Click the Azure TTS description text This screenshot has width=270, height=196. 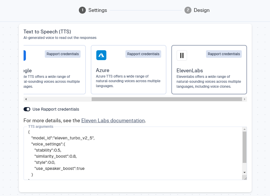pos(128,81)
